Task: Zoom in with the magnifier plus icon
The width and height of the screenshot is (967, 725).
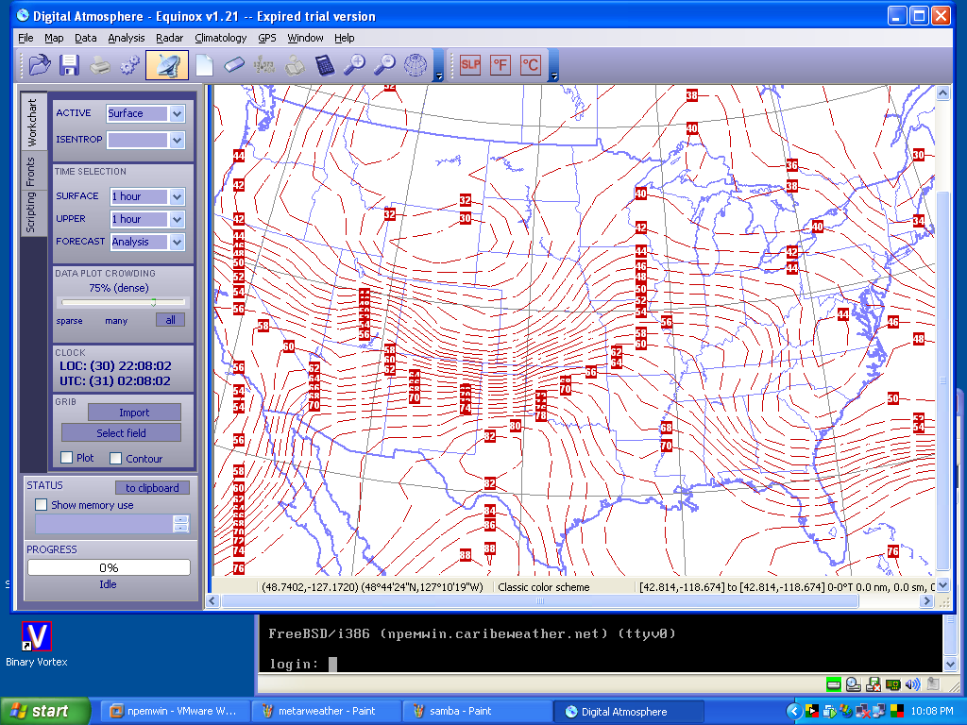Action: click(355, 65)
